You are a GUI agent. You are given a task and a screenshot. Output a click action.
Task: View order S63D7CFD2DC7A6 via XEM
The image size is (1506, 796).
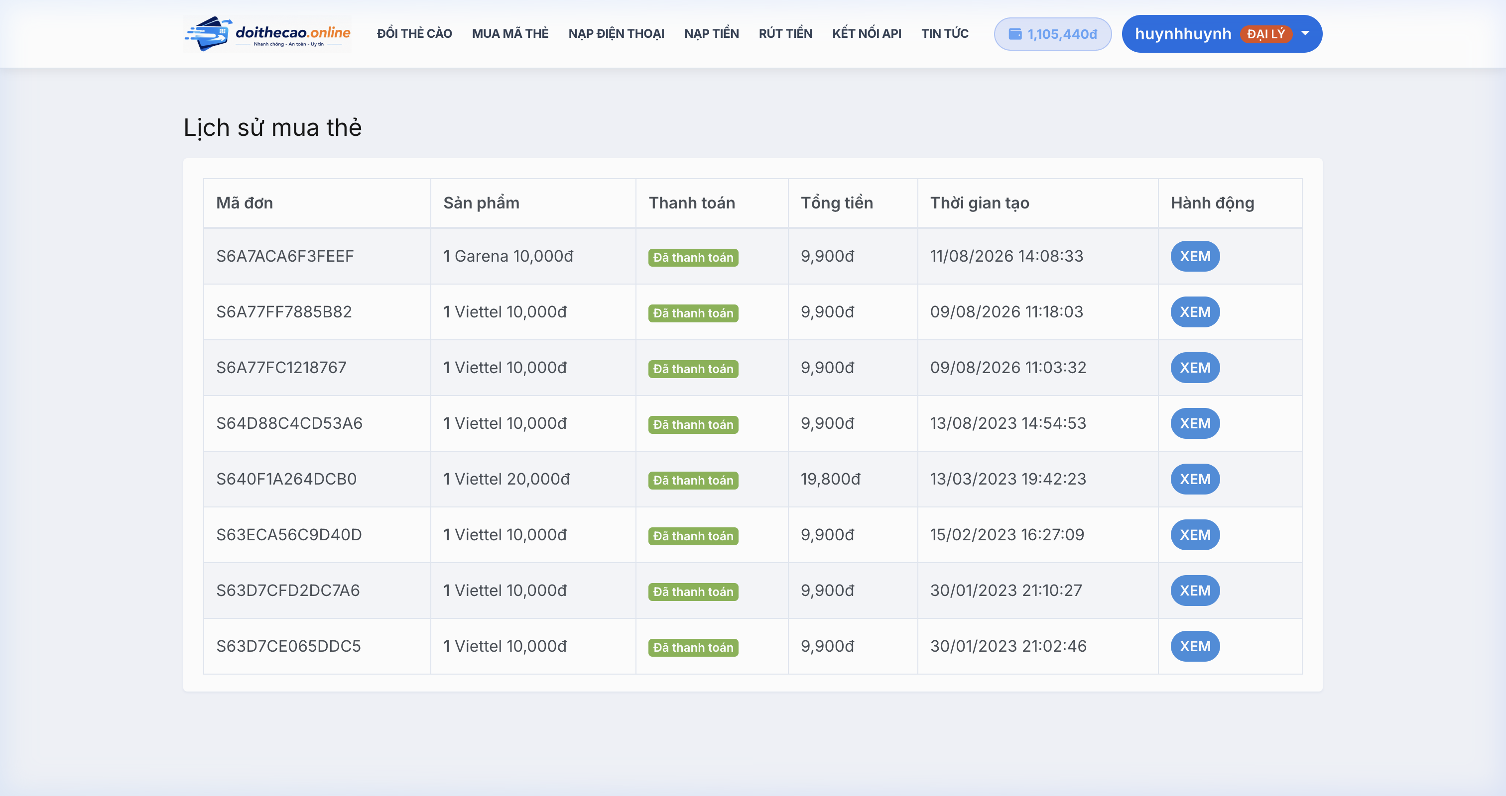(1194, 591)
